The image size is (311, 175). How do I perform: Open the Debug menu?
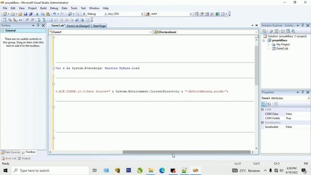(x=54, y=8)
